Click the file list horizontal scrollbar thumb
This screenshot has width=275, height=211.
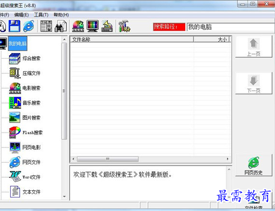pyautogui.click(x=108, y=159)
